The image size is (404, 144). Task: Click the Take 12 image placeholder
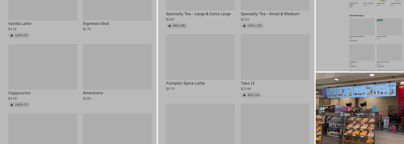coord(275,57)
